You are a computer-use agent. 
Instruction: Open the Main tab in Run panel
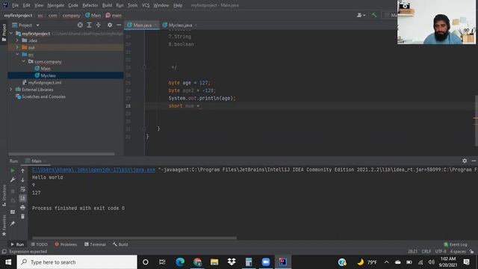36,161
